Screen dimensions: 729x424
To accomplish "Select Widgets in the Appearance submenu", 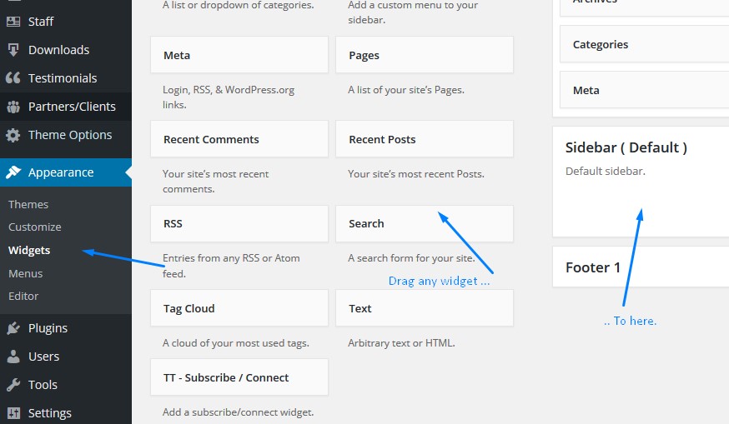I will point(29,250).
